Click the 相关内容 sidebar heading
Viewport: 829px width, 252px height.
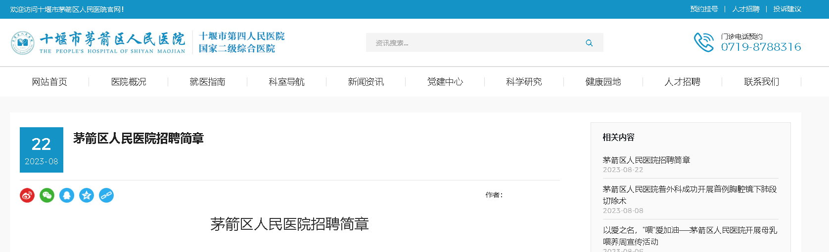coord(618,137)
